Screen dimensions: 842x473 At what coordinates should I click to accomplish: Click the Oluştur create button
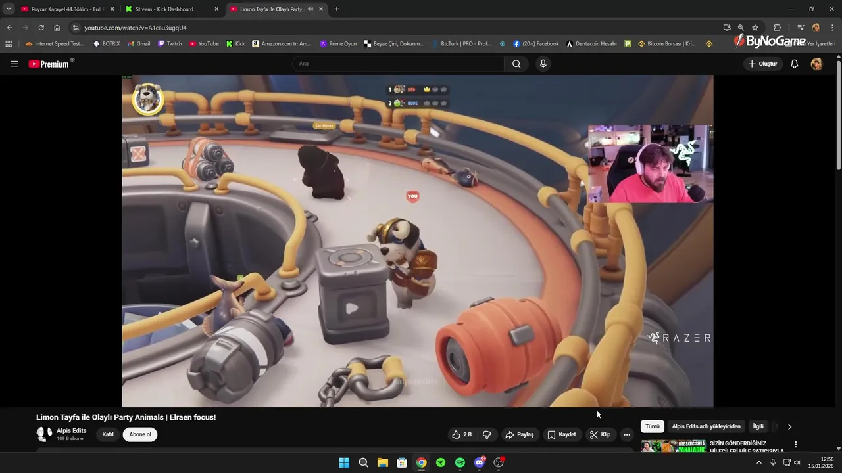click(762, 64)
